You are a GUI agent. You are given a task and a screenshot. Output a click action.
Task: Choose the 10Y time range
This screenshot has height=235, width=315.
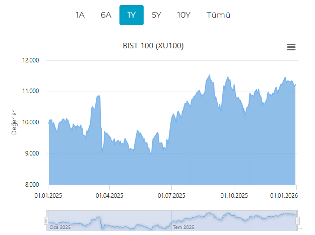(184, 15)
